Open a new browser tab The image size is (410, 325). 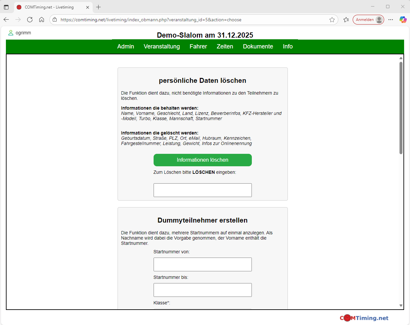(x=99, y=7)
